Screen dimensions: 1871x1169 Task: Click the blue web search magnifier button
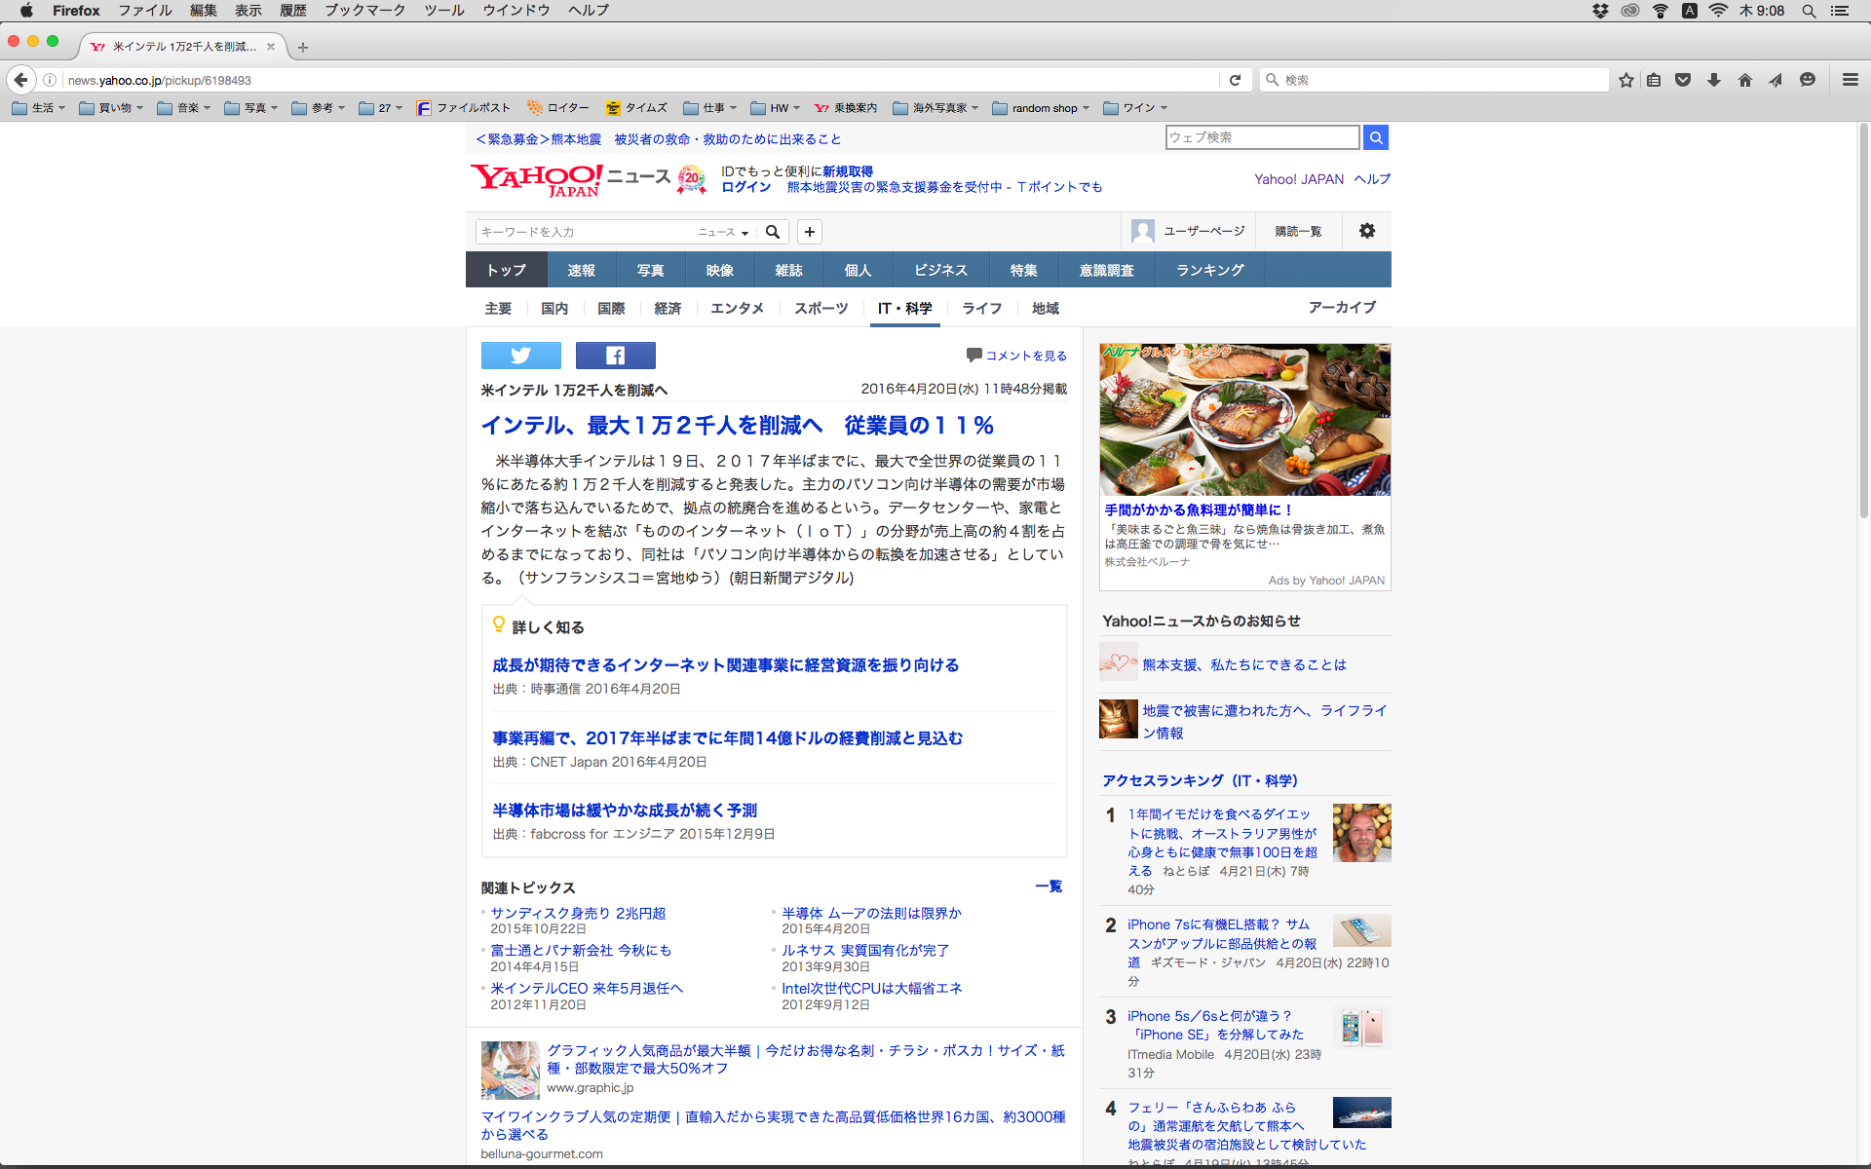coord(1375,137)
